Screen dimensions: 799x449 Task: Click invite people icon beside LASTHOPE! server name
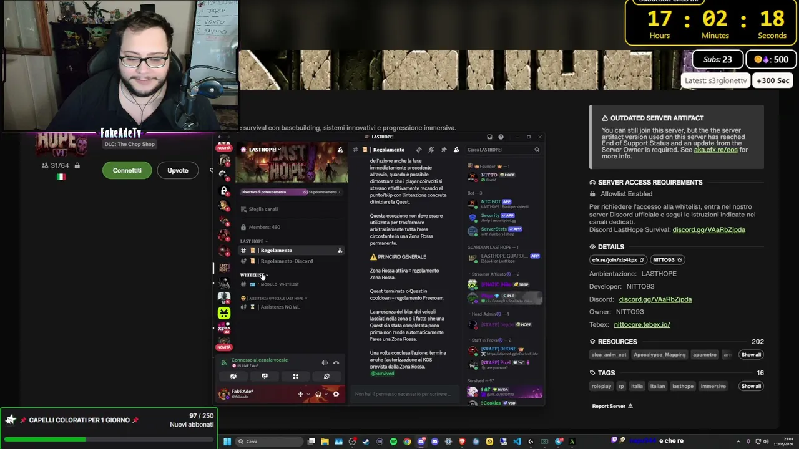(340, 150)
